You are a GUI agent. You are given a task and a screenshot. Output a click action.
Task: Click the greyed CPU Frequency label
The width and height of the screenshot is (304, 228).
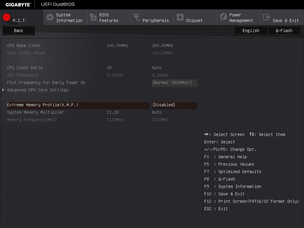pyautogui.click(x=22, y=75)
